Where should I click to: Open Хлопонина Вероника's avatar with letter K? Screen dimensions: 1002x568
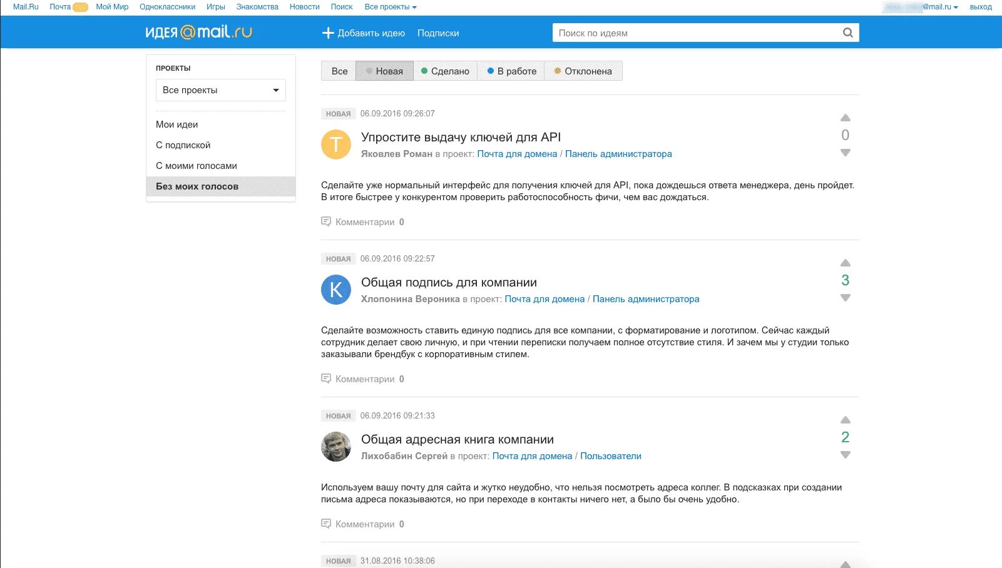pos(336,290)
